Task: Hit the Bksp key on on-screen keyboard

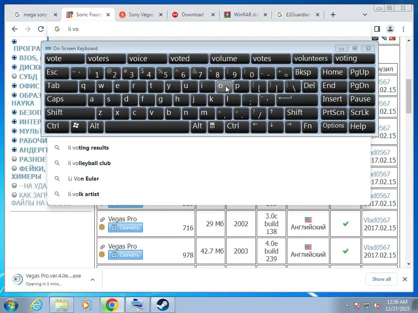Action: (x=305, y=73)
